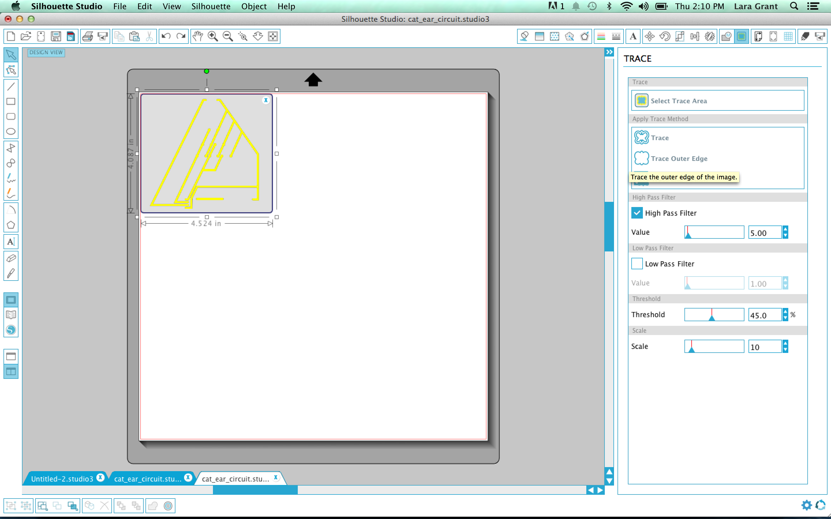This screenshot has height=519, width=831.
Task: Click the High Pass Filter value slider
Action: (x=714, y=232)
